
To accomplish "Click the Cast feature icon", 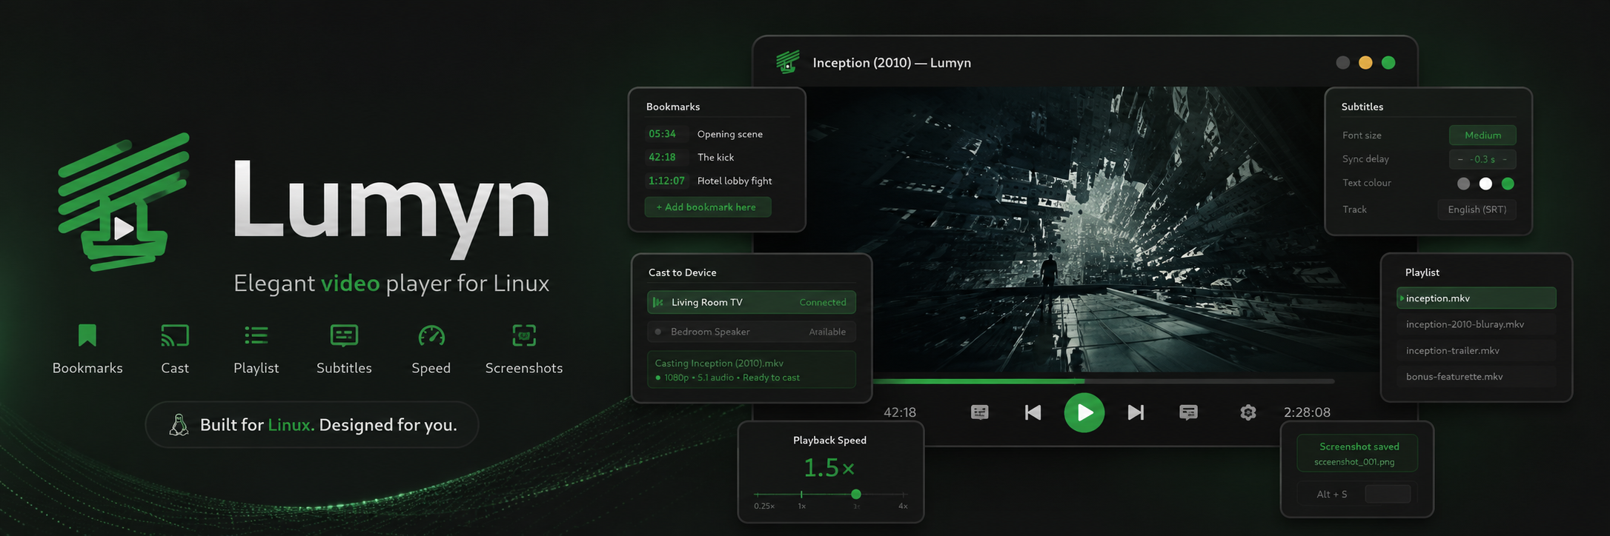I will (x=175, y=335).
